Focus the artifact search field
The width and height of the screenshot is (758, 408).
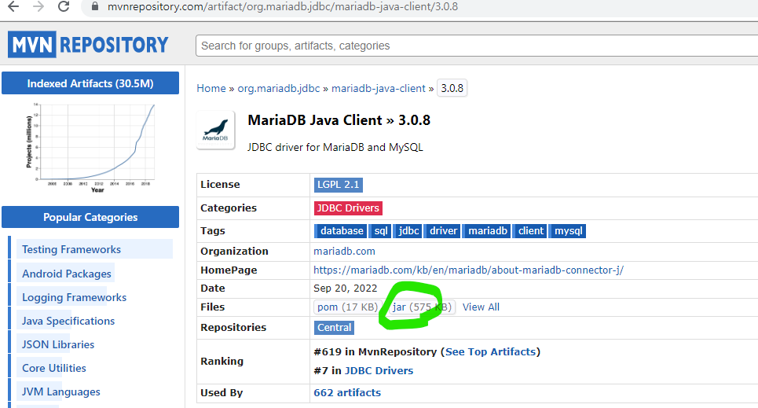(x=476, y=46)
